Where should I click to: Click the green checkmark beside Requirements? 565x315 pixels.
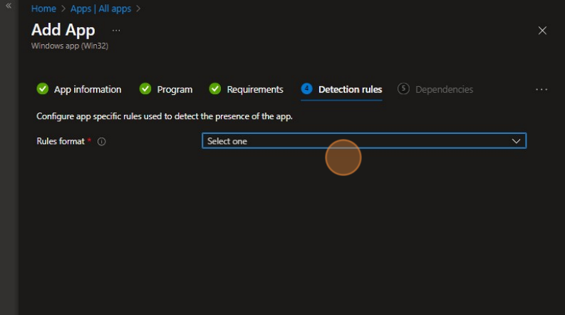pos(215,89)
